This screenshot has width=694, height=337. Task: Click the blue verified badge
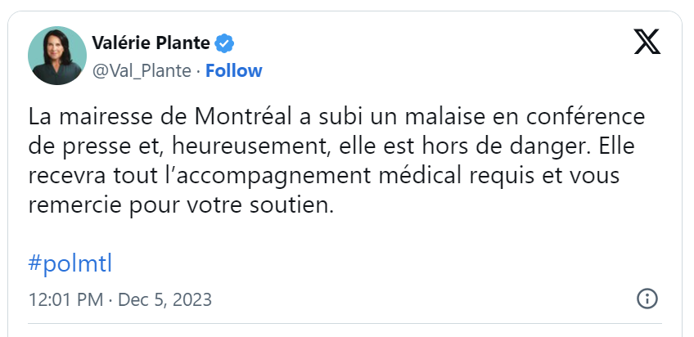tap(224, 43)
